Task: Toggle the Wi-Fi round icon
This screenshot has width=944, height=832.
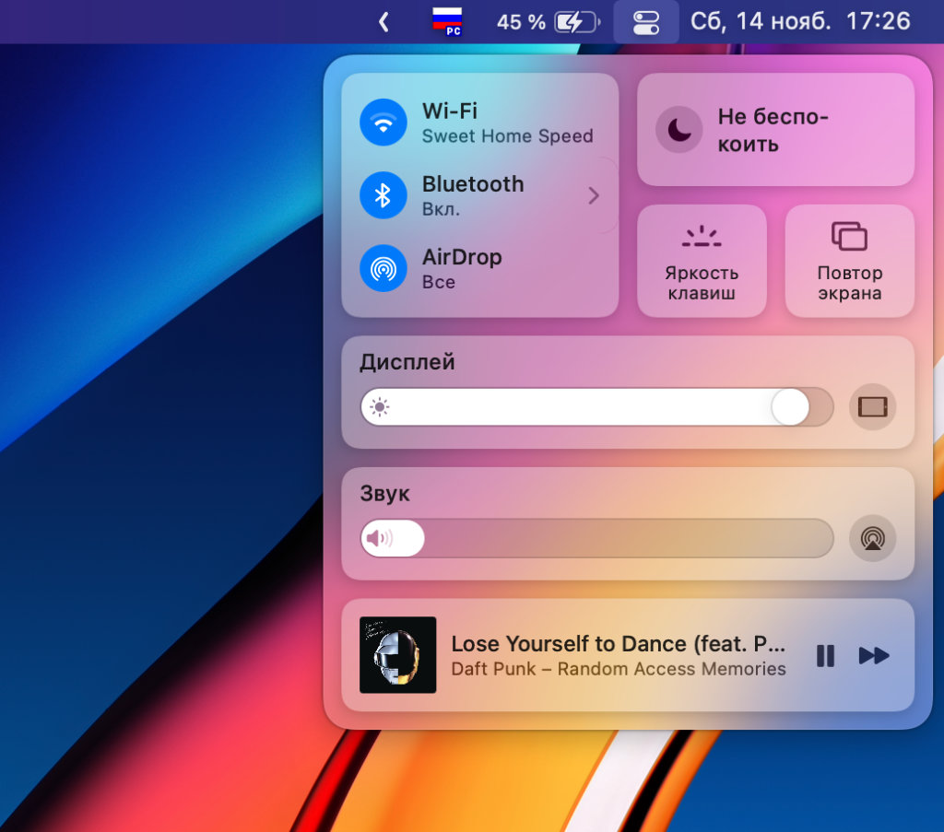Action: 383,123
